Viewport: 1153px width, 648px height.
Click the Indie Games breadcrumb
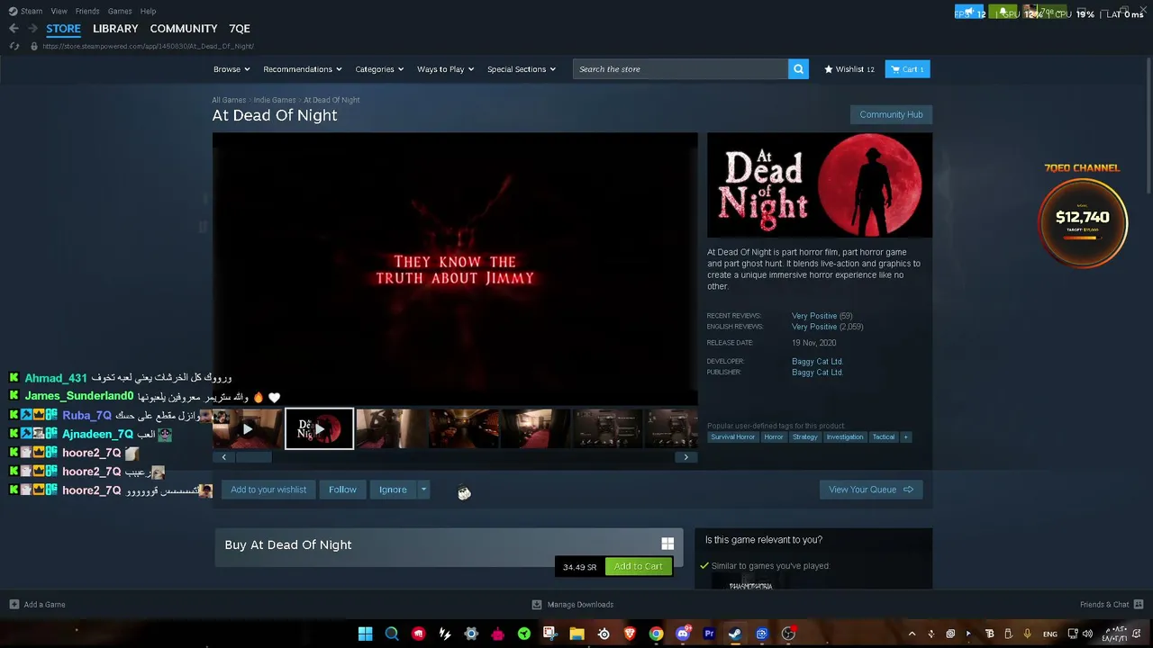pos(275,100)
